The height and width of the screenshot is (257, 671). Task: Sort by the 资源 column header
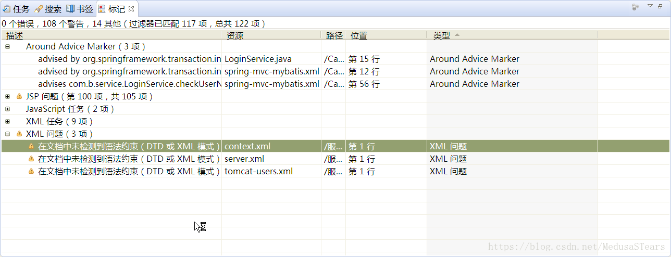[271, 35]
